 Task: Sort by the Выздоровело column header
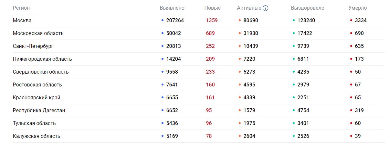307,8
